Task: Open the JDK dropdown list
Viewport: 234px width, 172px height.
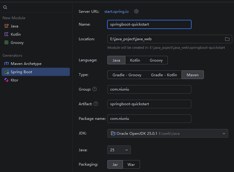Action: click(x=168, y=133)
